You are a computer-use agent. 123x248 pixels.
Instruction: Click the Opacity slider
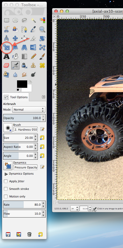(x=24, y=118)
